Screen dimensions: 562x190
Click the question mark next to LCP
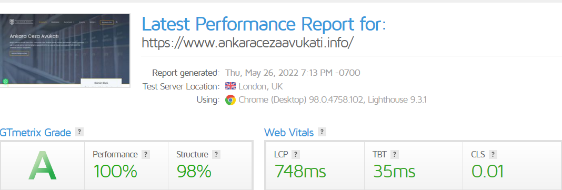(x=295, y=155)
